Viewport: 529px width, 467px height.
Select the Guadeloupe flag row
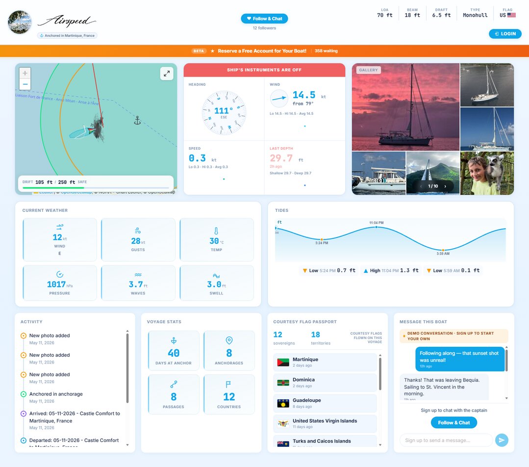[325, 403]
